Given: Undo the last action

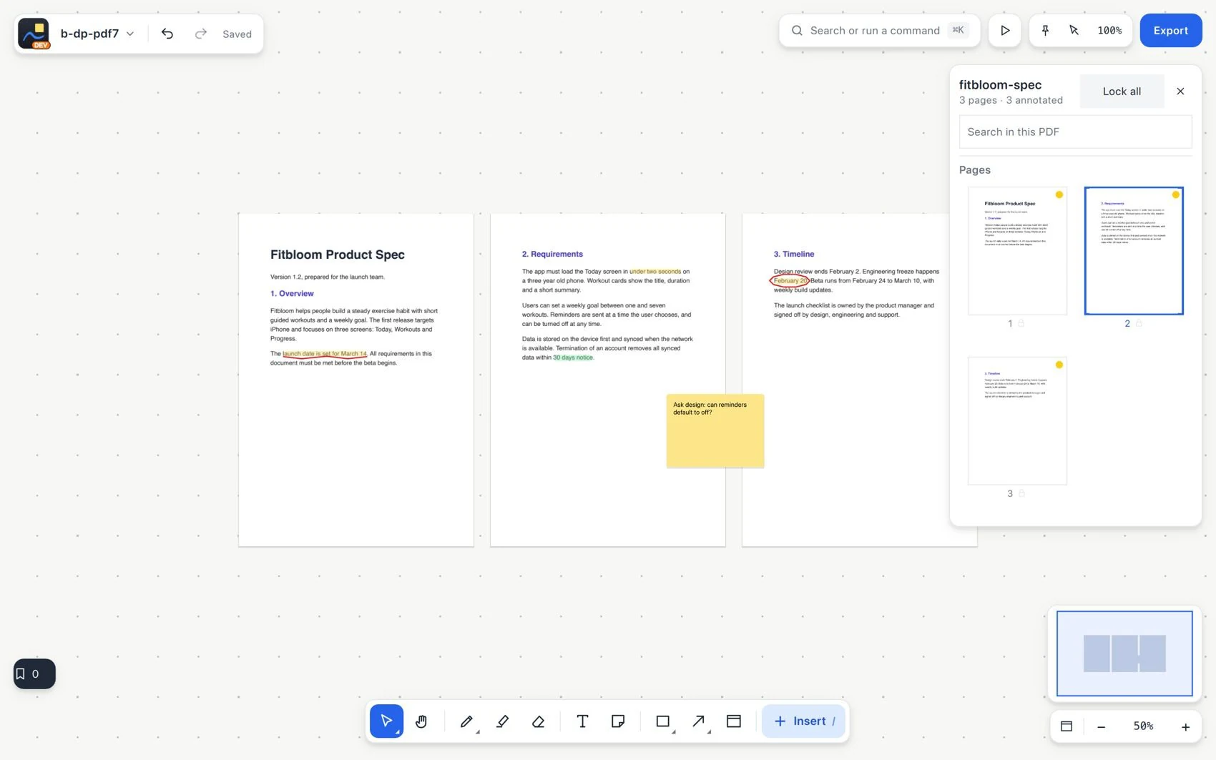Looking at the screenshot, I should click(x=167, y=34).
